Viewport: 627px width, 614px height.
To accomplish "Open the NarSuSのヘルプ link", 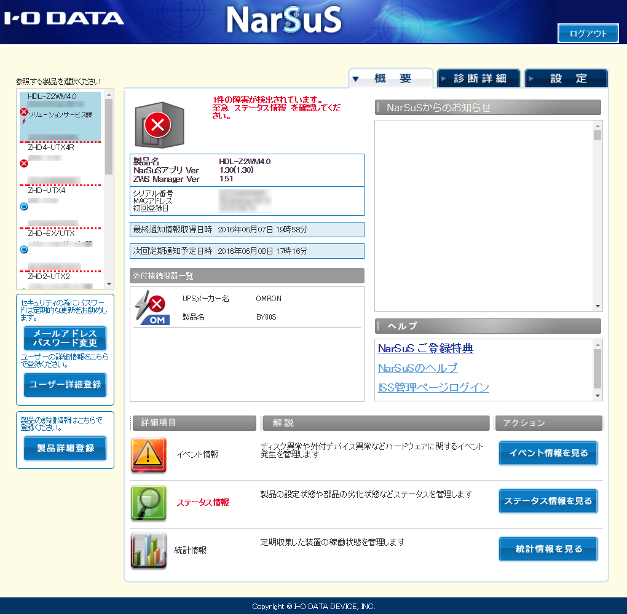I will pos(418,368).
